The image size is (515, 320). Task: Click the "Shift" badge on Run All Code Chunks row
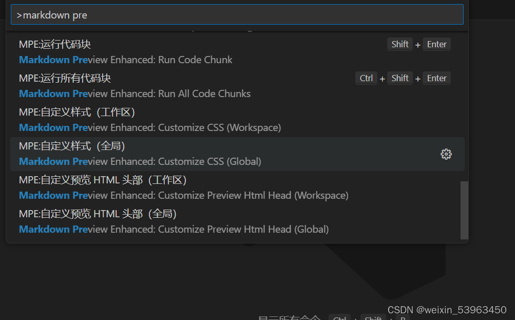coord(399,78)
